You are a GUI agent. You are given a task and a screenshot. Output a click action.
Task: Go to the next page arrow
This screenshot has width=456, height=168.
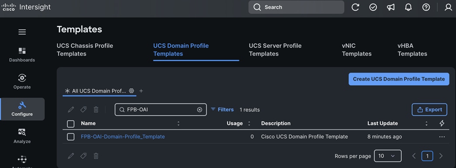pyautogui.click(x=441, y=156)
